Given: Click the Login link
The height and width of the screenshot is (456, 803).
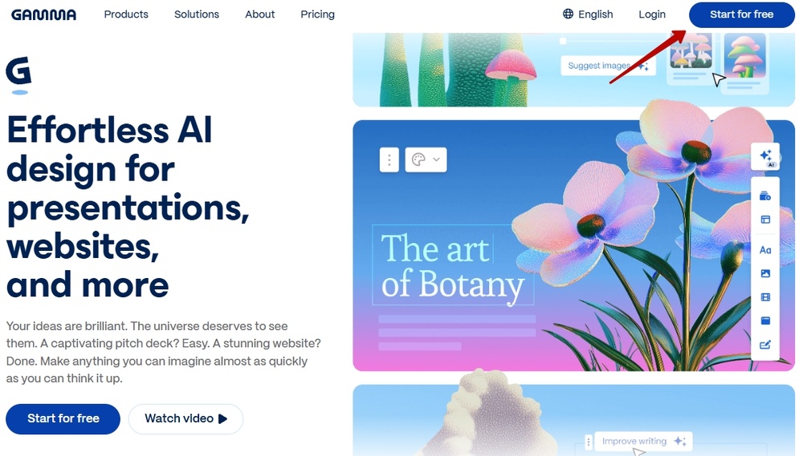Looking at the screenshot, I should 652,14.
